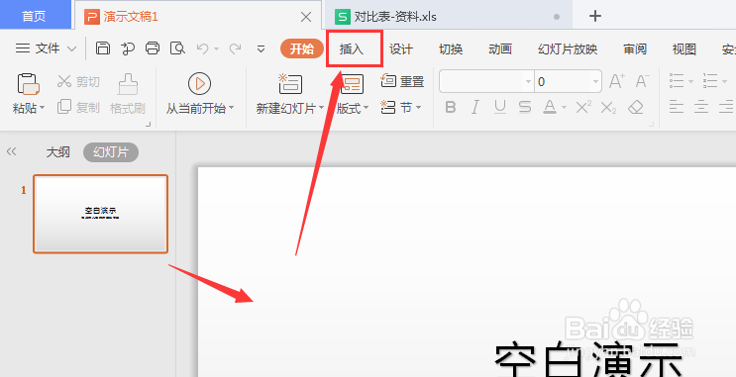Click the Save icon in quick toolbar
736x377 pixels.
point(103,48)
